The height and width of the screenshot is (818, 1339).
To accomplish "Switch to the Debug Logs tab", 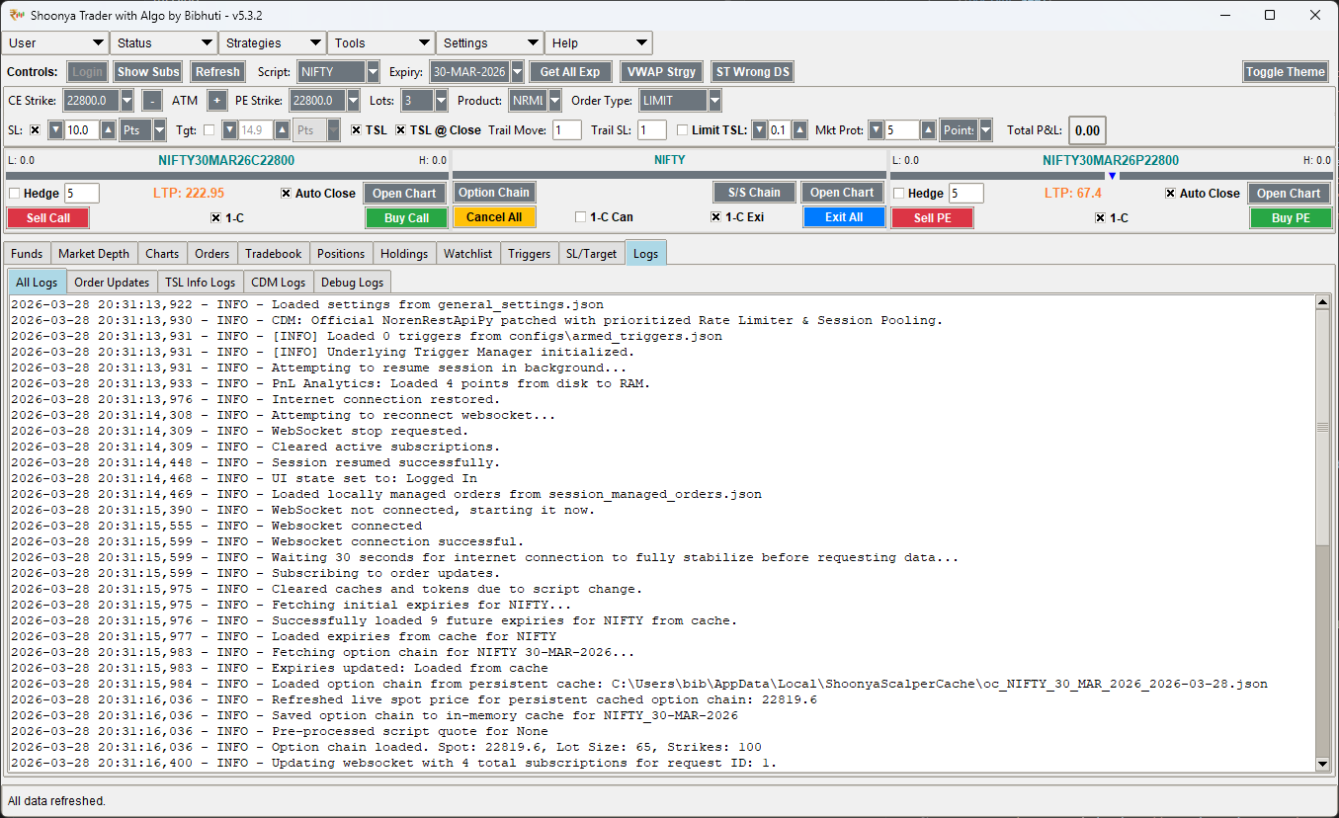I will pyautogui.click(x=352, y=282).
